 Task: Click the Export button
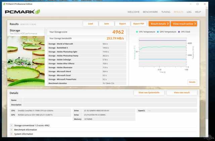[x=122, y=24]
